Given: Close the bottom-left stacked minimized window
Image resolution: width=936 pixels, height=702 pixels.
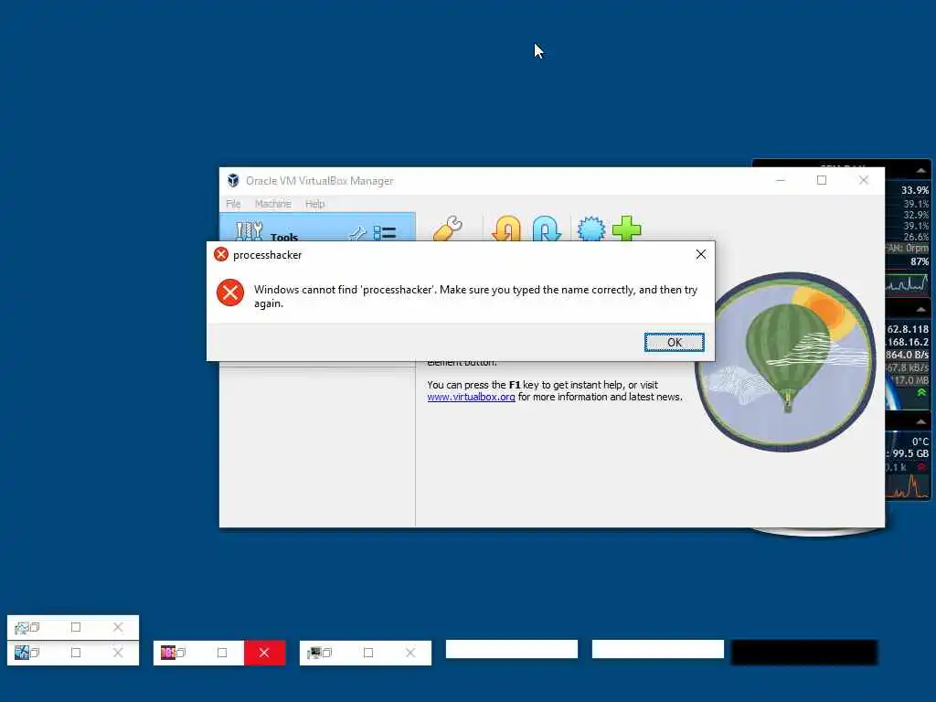Looking at the screenshot, I should 118,653.
